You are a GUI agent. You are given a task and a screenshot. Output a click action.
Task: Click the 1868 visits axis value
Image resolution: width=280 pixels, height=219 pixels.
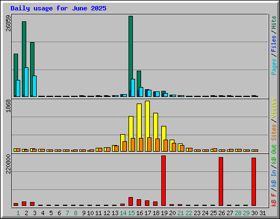(8, 106)
